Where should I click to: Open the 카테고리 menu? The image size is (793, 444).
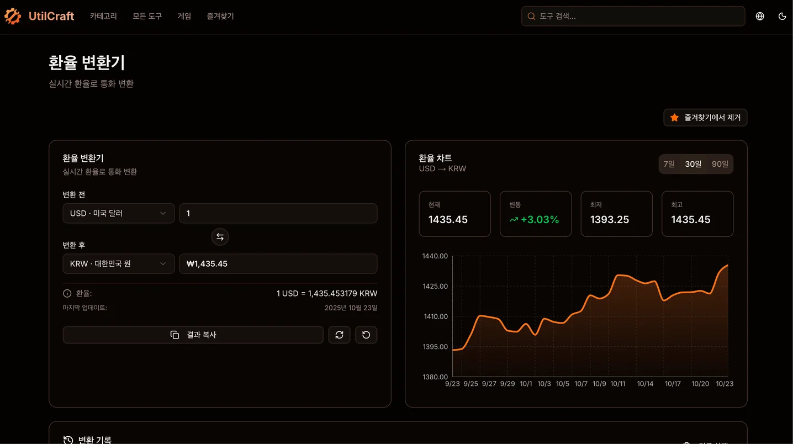103,17
